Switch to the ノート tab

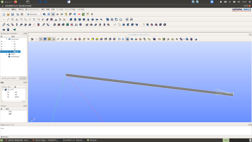(23, 78)
